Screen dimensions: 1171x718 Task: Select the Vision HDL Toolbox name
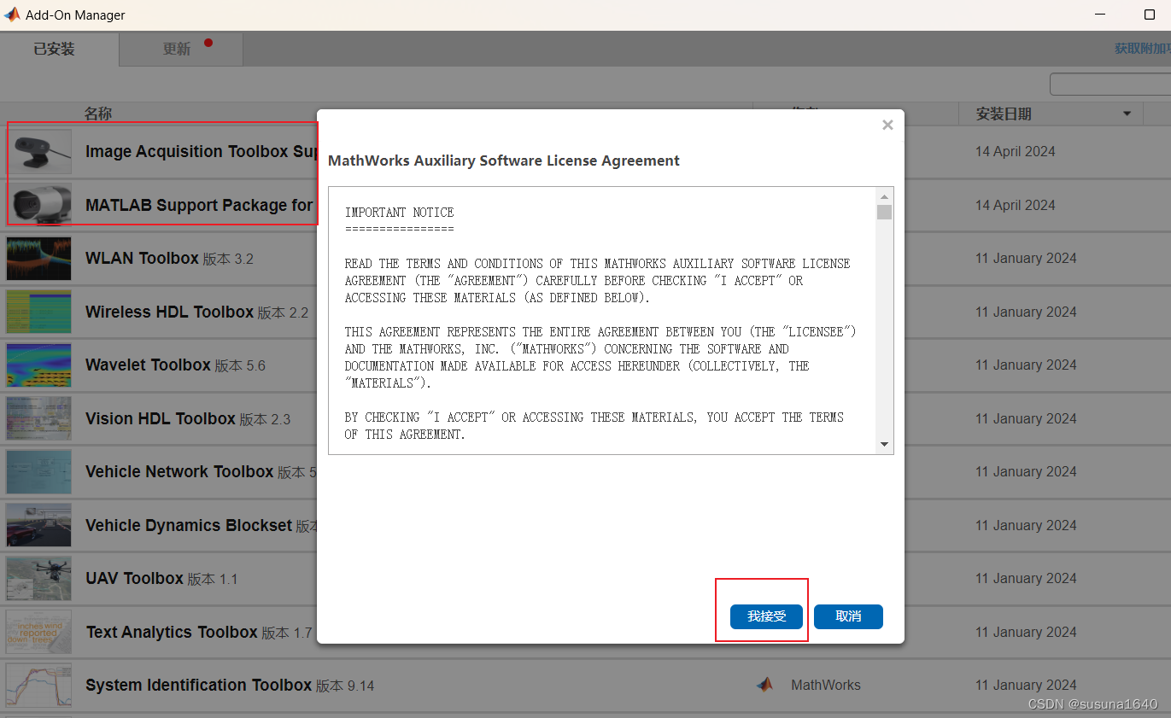[161, 418]
